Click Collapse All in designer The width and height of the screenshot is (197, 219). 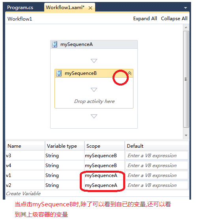click(174, 19)
